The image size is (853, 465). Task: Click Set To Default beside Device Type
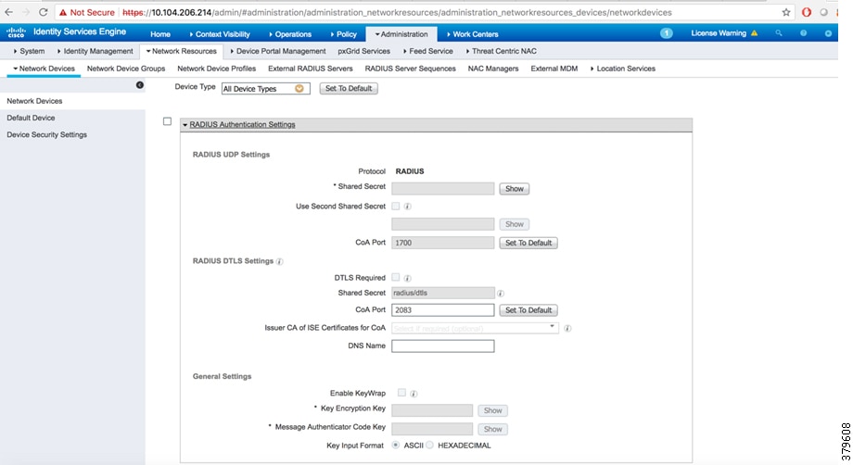click(x=349, y=88)
